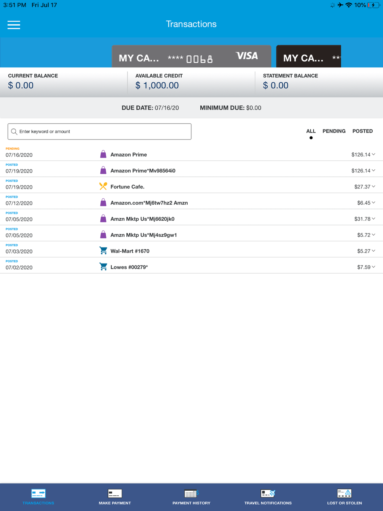This screenshot has height=511, width=383.
Task: Open the Wal-Mart #1670 transaction name
Action: [x=130, y=251]
